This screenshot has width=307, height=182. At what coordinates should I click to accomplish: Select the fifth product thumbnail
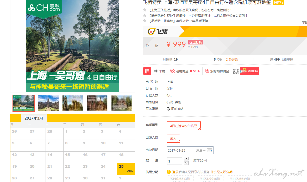point(122,103)
